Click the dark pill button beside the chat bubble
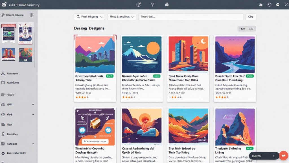Screen dimensions: 289x163 coord(264,156)
